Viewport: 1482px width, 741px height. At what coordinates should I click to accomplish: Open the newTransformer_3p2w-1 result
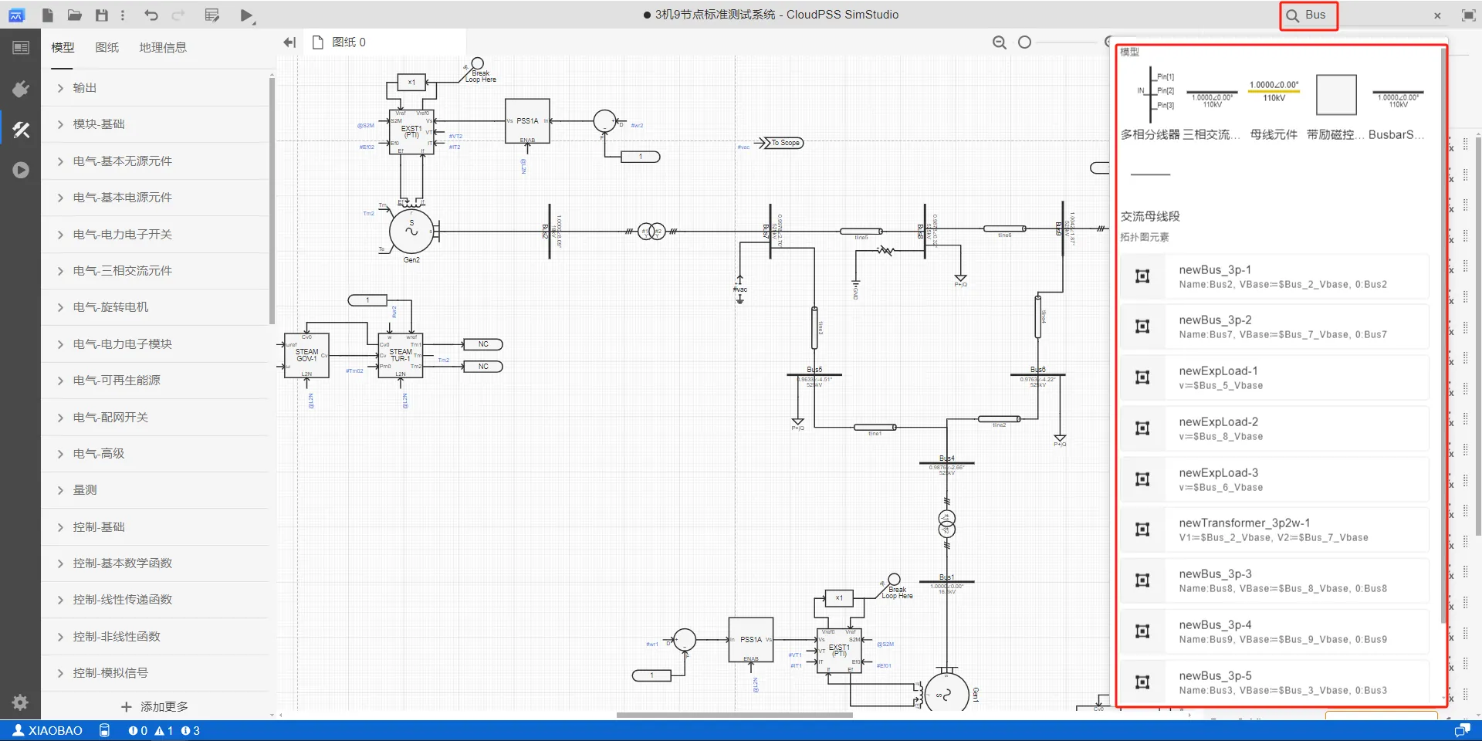[x=1275, y=530]
